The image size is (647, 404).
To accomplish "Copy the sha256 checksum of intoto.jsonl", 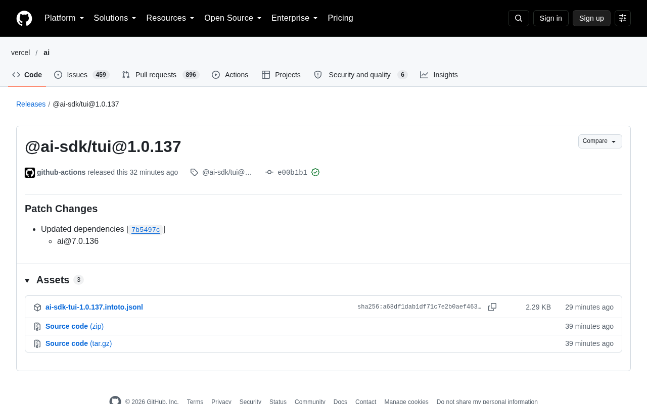I will [x=492, y=307].
